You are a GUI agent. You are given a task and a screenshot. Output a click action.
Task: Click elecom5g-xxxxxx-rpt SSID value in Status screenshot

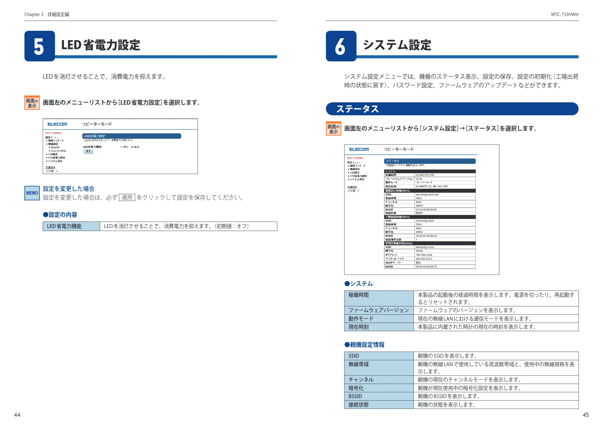427,195
